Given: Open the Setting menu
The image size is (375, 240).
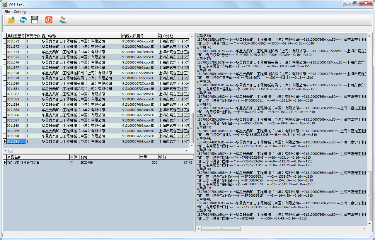Looking at the screenshot, I should (20, 12).
